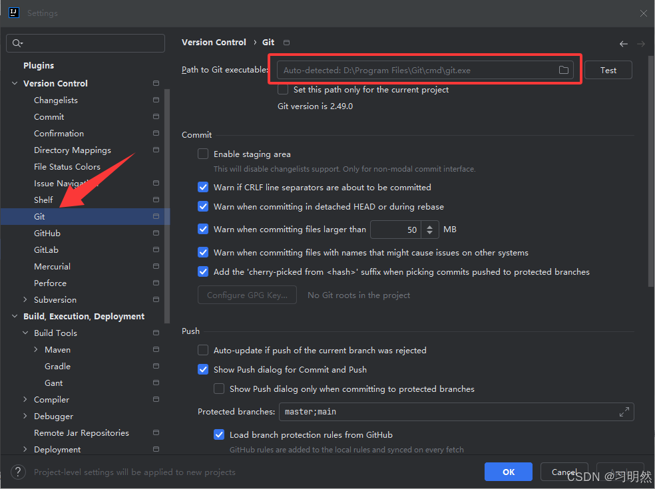Click the right panel vertical scrollbar
Viewport: 655px width, 489px height.
pos(651,171)
